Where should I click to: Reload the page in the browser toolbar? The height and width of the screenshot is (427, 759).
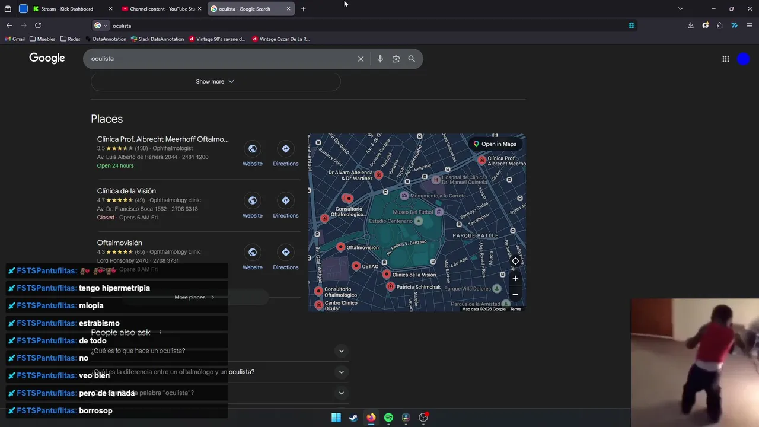tap(38, 26)
